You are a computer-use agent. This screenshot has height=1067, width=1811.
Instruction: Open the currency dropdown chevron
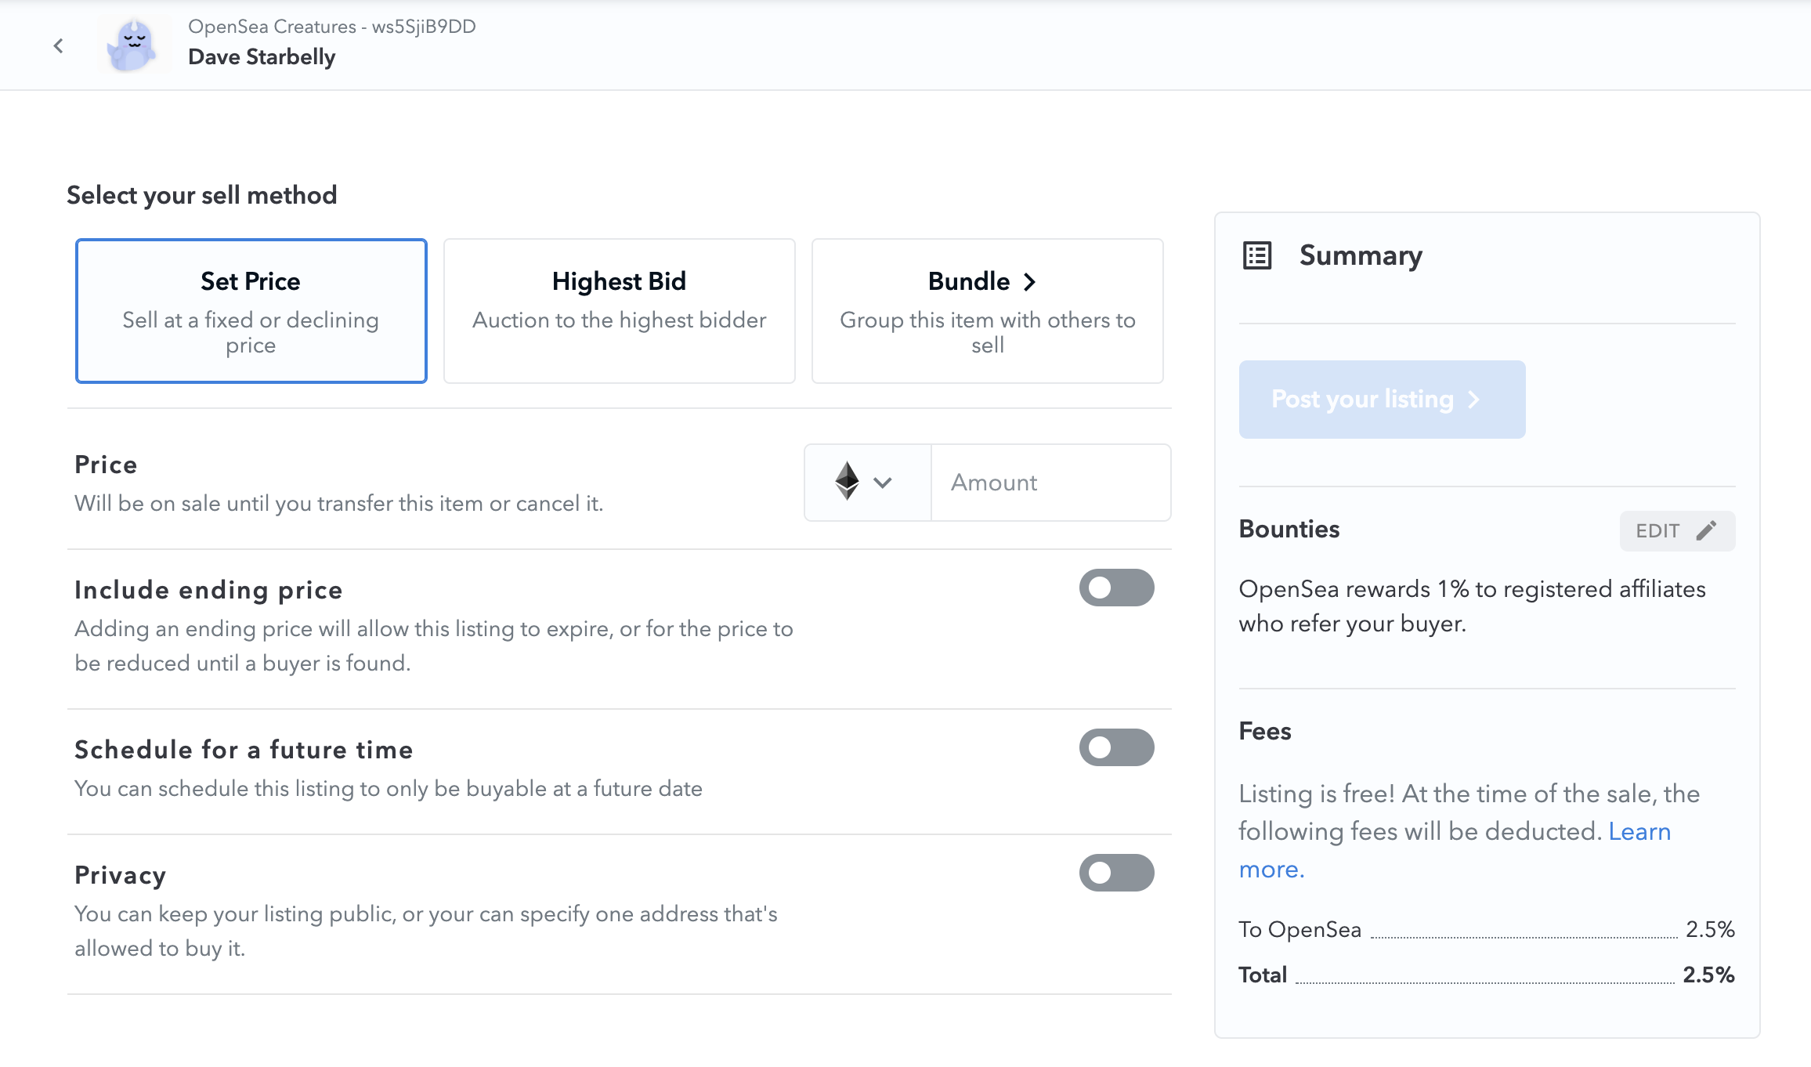click(x=883, y=483)
